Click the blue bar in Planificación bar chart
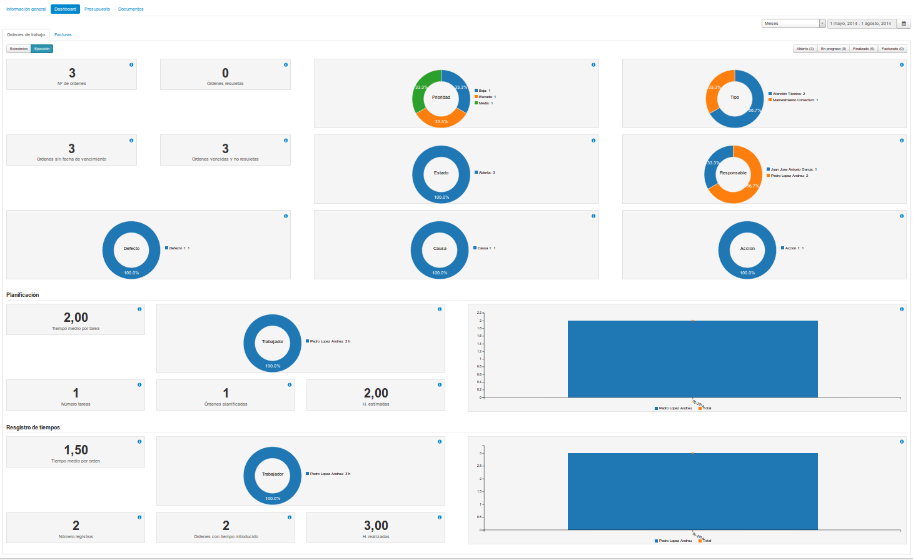The image size is (913, 560). tap(692, 359)
